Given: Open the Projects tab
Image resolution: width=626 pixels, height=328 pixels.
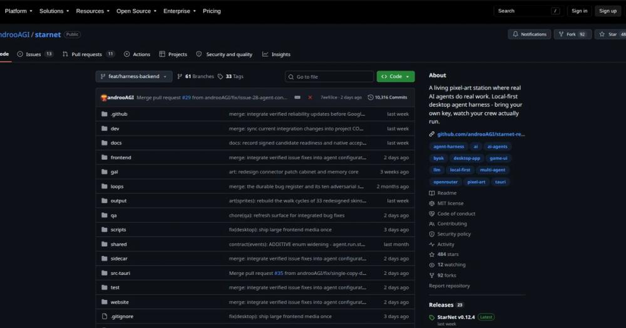Looking at the screenshot, I should (x=173, y=54).
